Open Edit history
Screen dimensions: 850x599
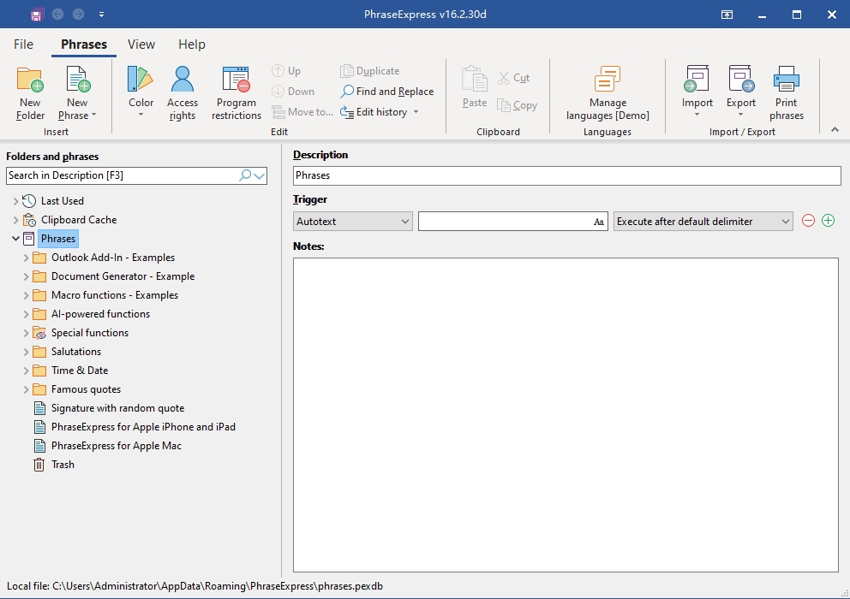coord(380,112)
